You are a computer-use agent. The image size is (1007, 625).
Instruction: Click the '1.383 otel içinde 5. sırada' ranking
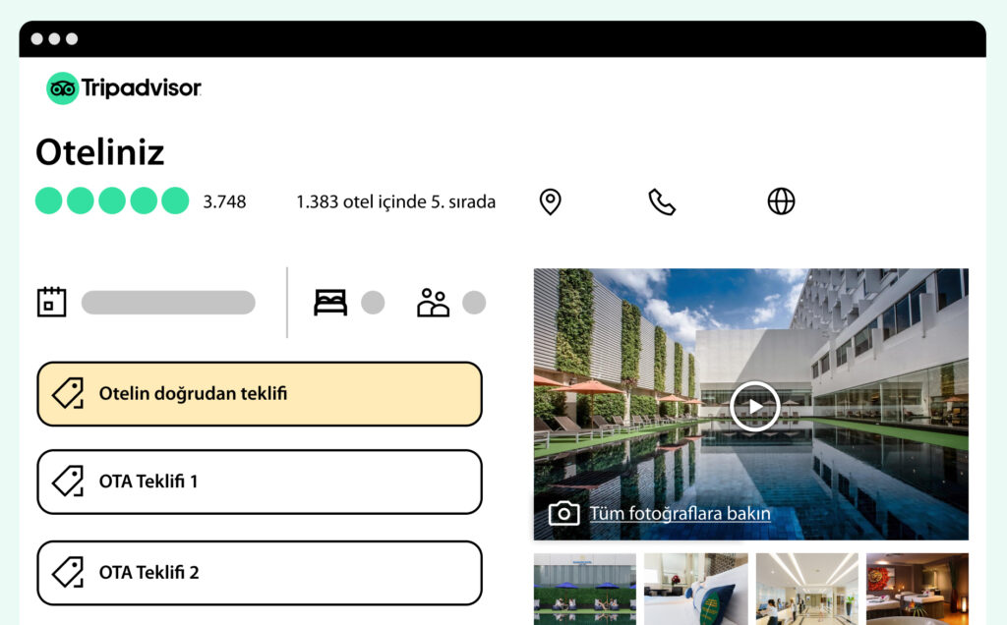[395, 201]
